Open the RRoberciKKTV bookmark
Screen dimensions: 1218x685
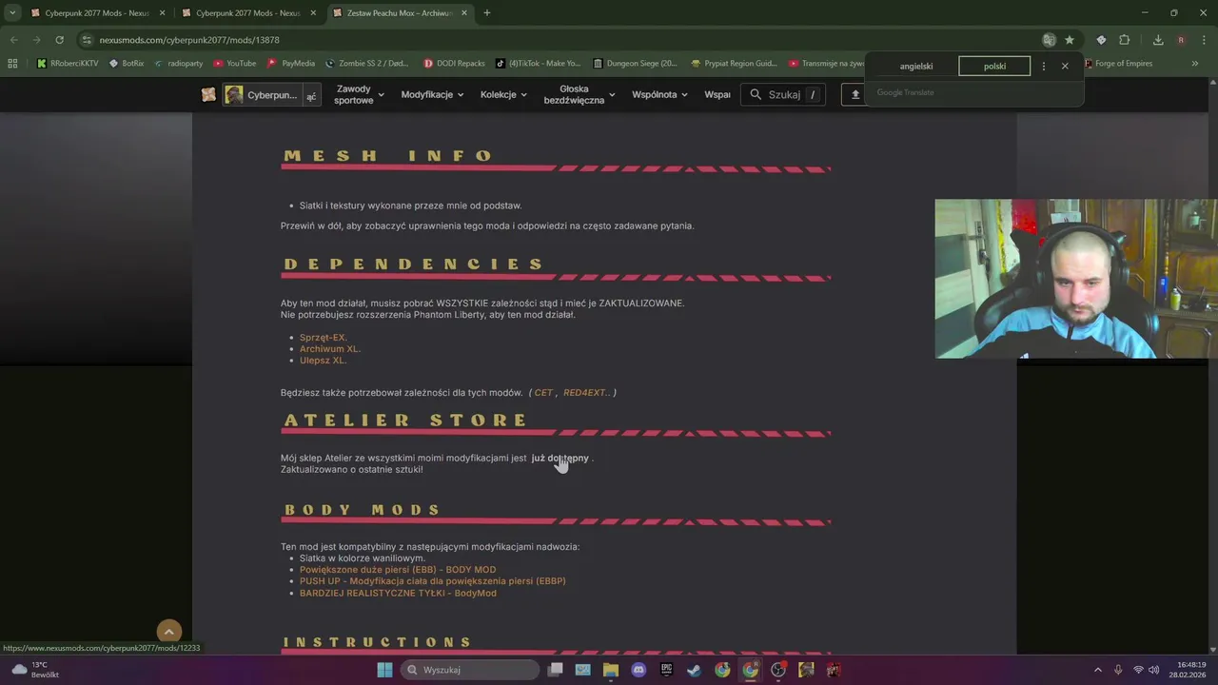tap(68, 64)
